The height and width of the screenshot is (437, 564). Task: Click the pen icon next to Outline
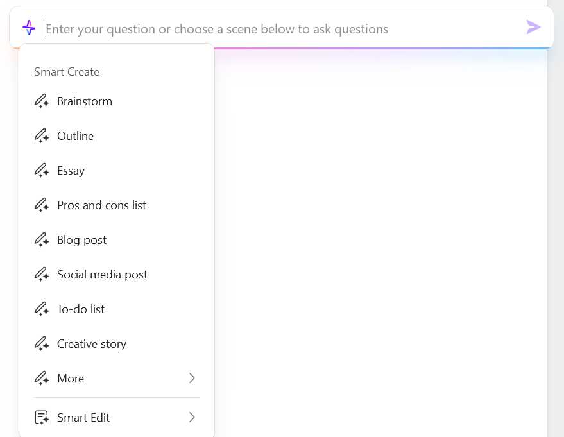[x=42, y=136]
